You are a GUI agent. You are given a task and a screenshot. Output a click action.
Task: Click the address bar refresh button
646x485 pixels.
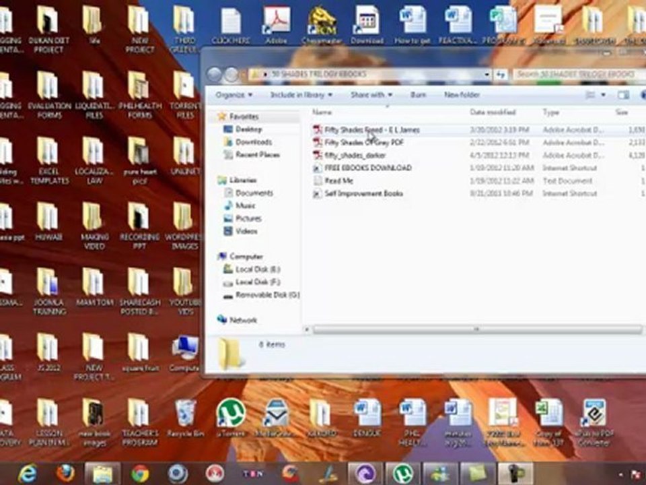click(x=501, y=75)
